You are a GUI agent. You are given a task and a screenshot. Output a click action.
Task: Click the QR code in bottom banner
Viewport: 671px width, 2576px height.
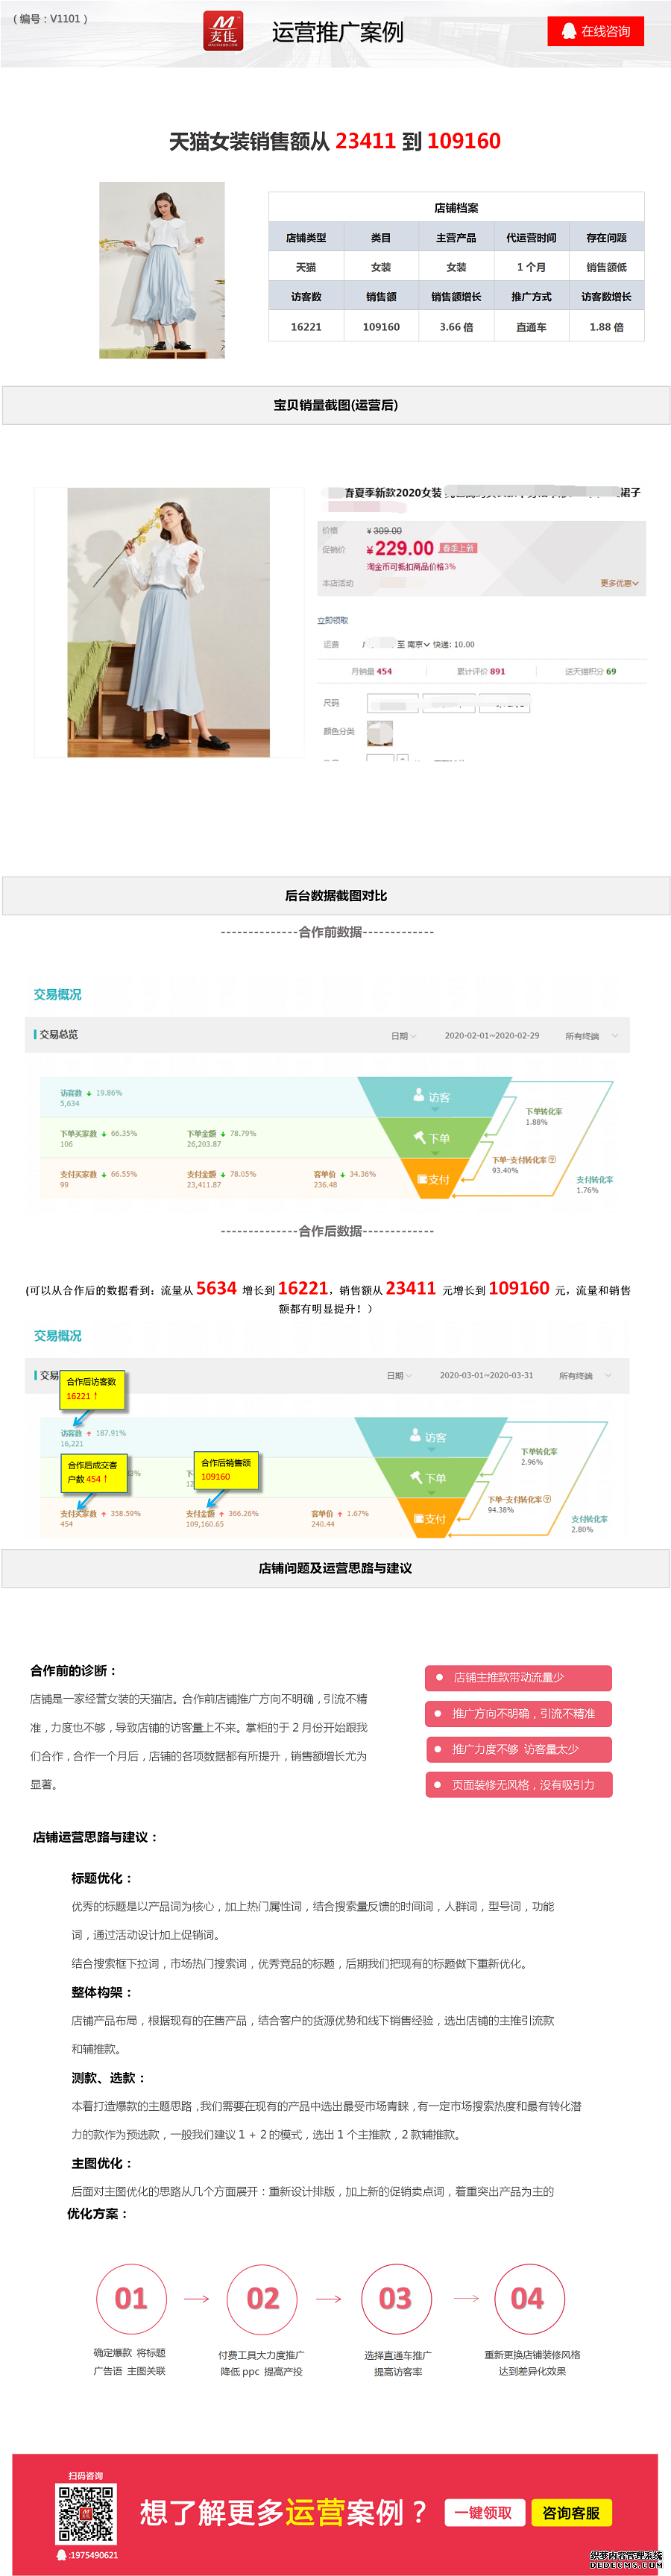pyautogui.click(x=86, y=2513)
